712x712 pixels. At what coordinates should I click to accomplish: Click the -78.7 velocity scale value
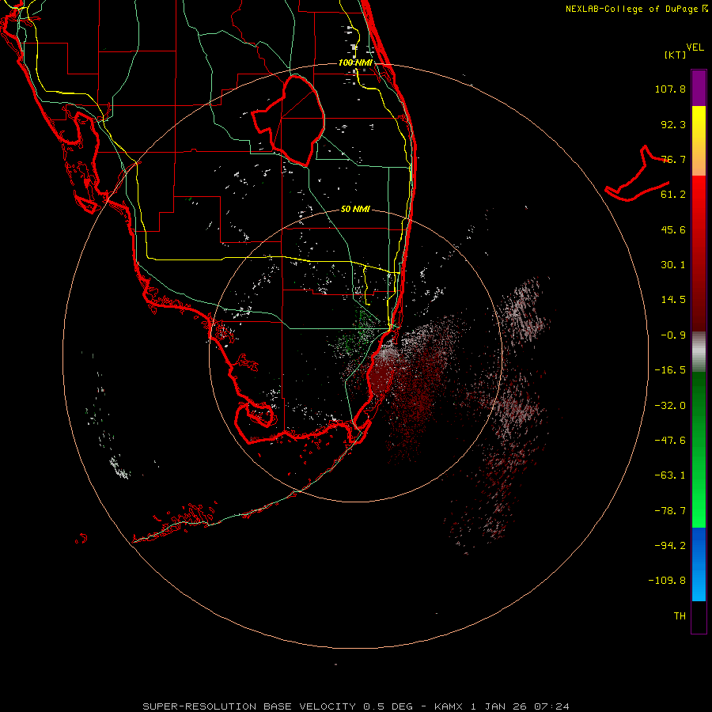670,511
